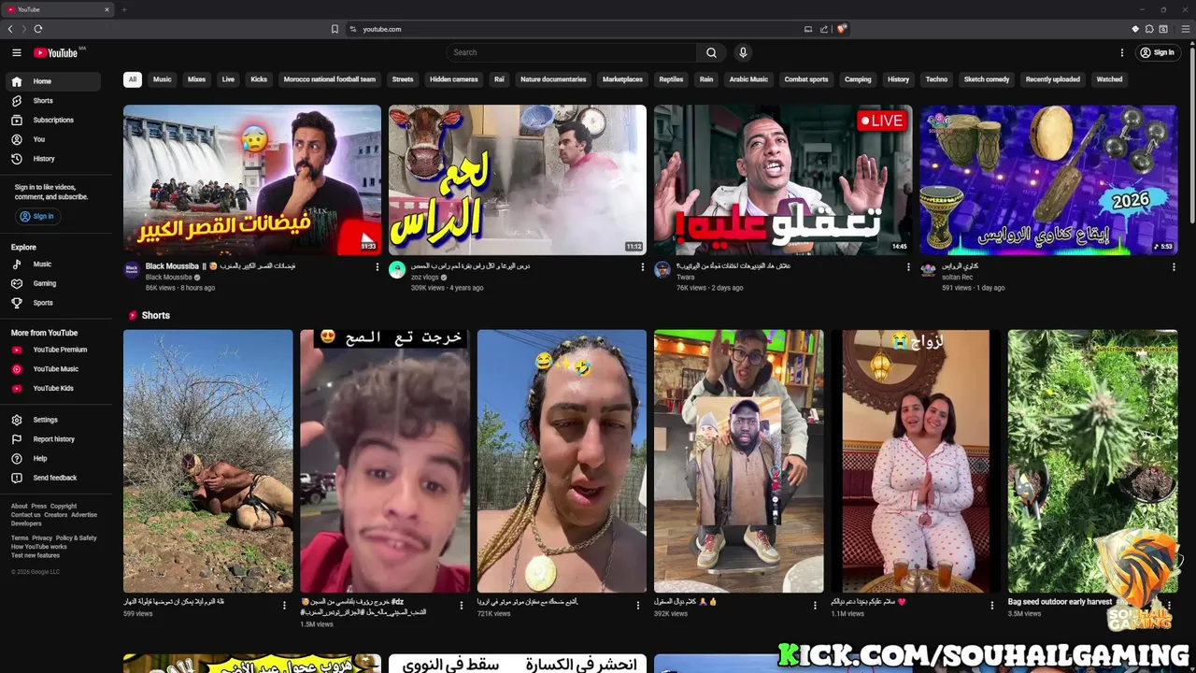
Task: Bookmark page with address bar bookmark icon
Action: tap(335, 29)
